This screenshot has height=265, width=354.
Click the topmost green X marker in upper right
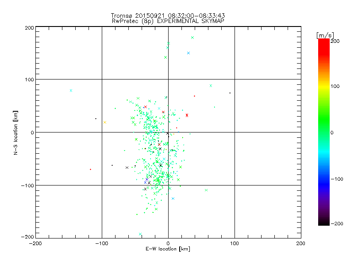[192, 38]
